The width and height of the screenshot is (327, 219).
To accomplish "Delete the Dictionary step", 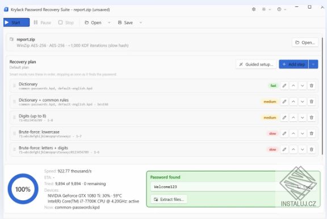I will click(312, 86).
